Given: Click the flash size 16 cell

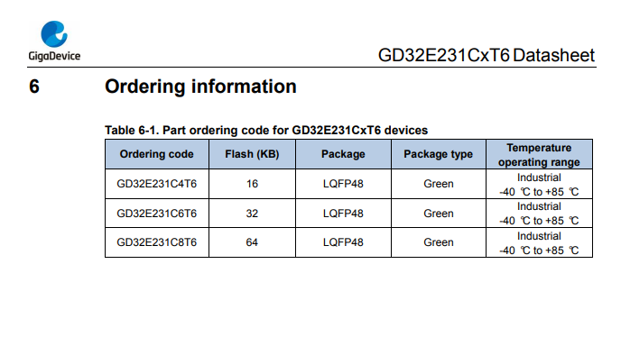Looking at the screenshot, I should (x=252, y=184).
